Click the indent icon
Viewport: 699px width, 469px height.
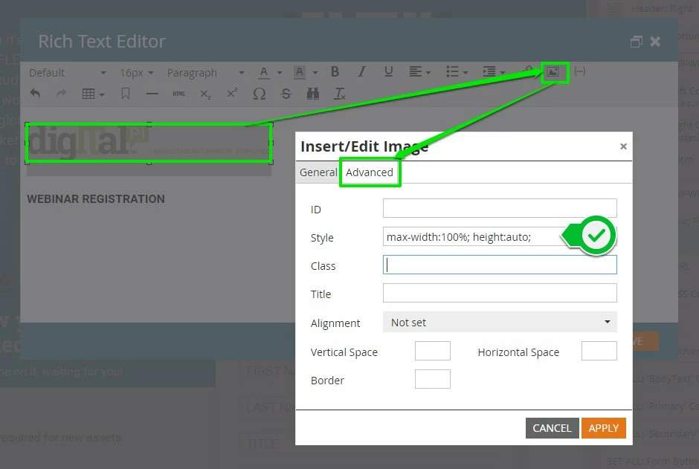coord(489,71)
